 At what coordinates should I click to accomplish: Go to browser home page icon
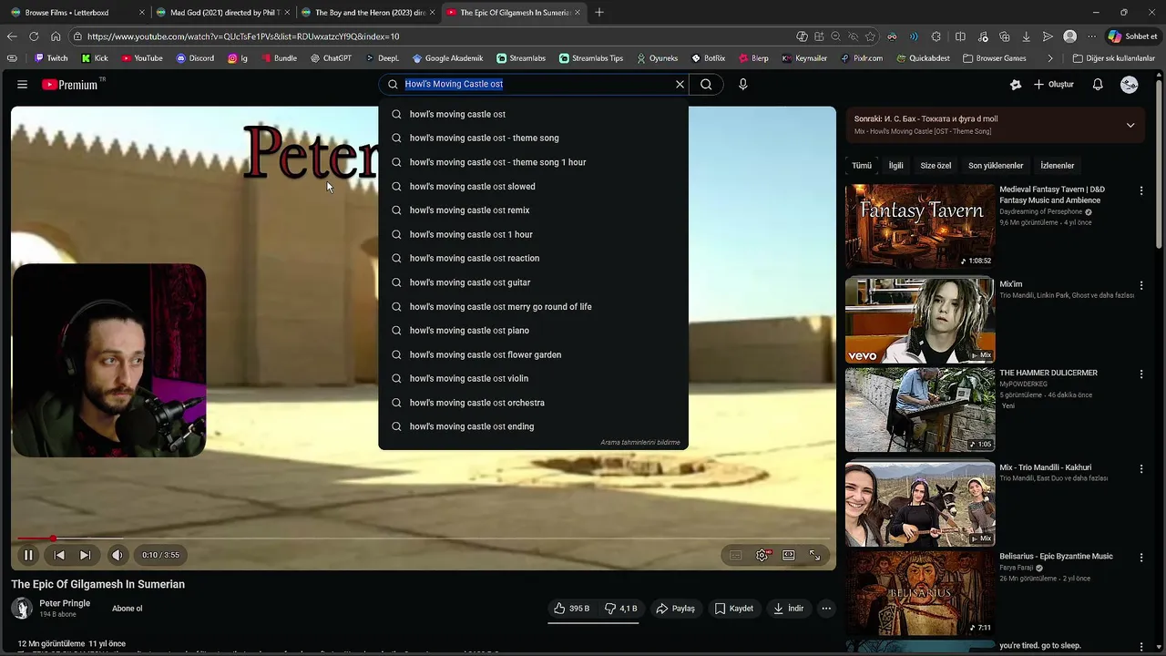pos(56,36)
